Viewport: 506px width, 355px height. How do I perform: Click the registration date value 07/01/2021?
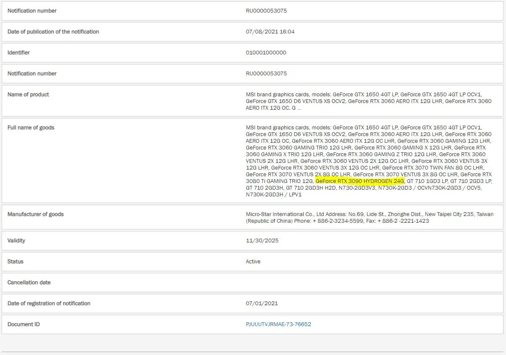(x=262, y=303)
